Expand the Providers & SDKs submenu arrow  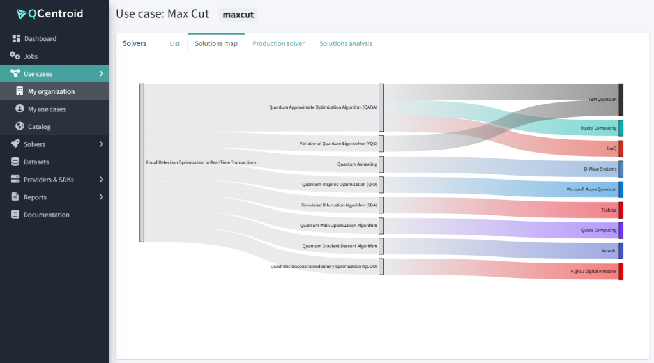pyautogui.click(x=102, y=180)
